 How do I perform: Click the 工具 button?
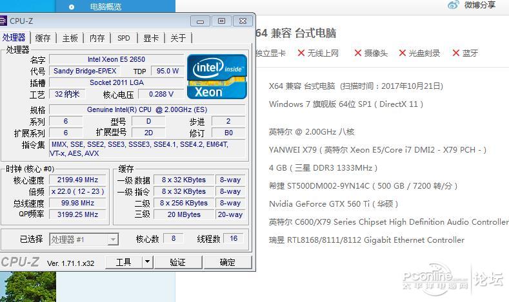124,262
